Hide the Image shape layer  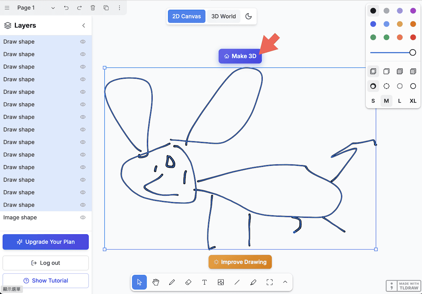click(83, 217)
